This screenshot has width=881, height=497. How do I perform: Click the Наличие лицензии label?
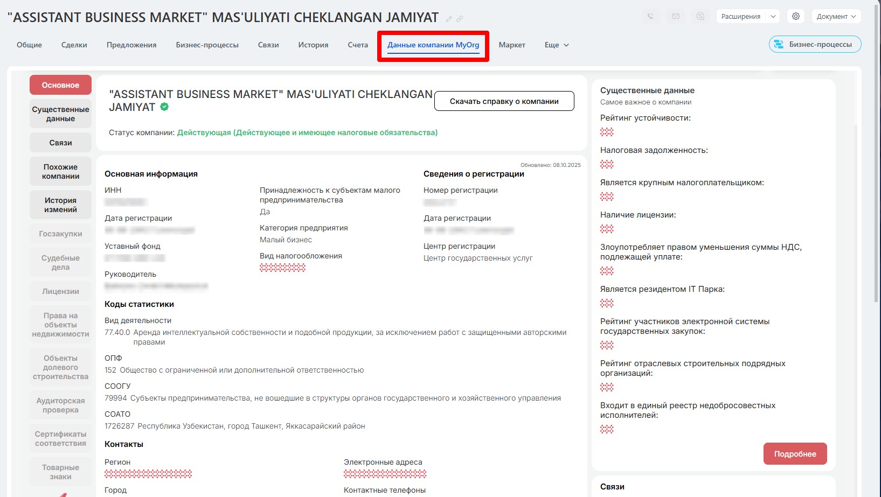point(638,215)
